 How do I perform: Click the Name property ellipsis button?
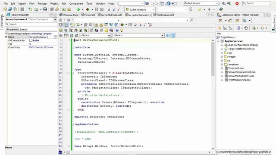[56, 37]
